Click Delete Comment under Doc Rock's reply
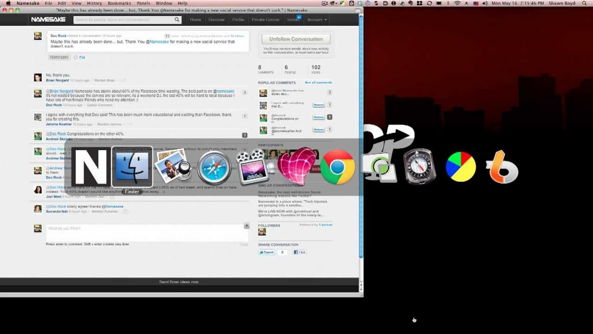This screenshot has height=334, width=593. (100, 105)
